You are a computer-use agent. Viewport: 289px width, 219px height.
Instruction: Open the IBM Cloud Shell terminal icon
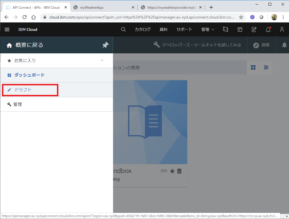240,29
